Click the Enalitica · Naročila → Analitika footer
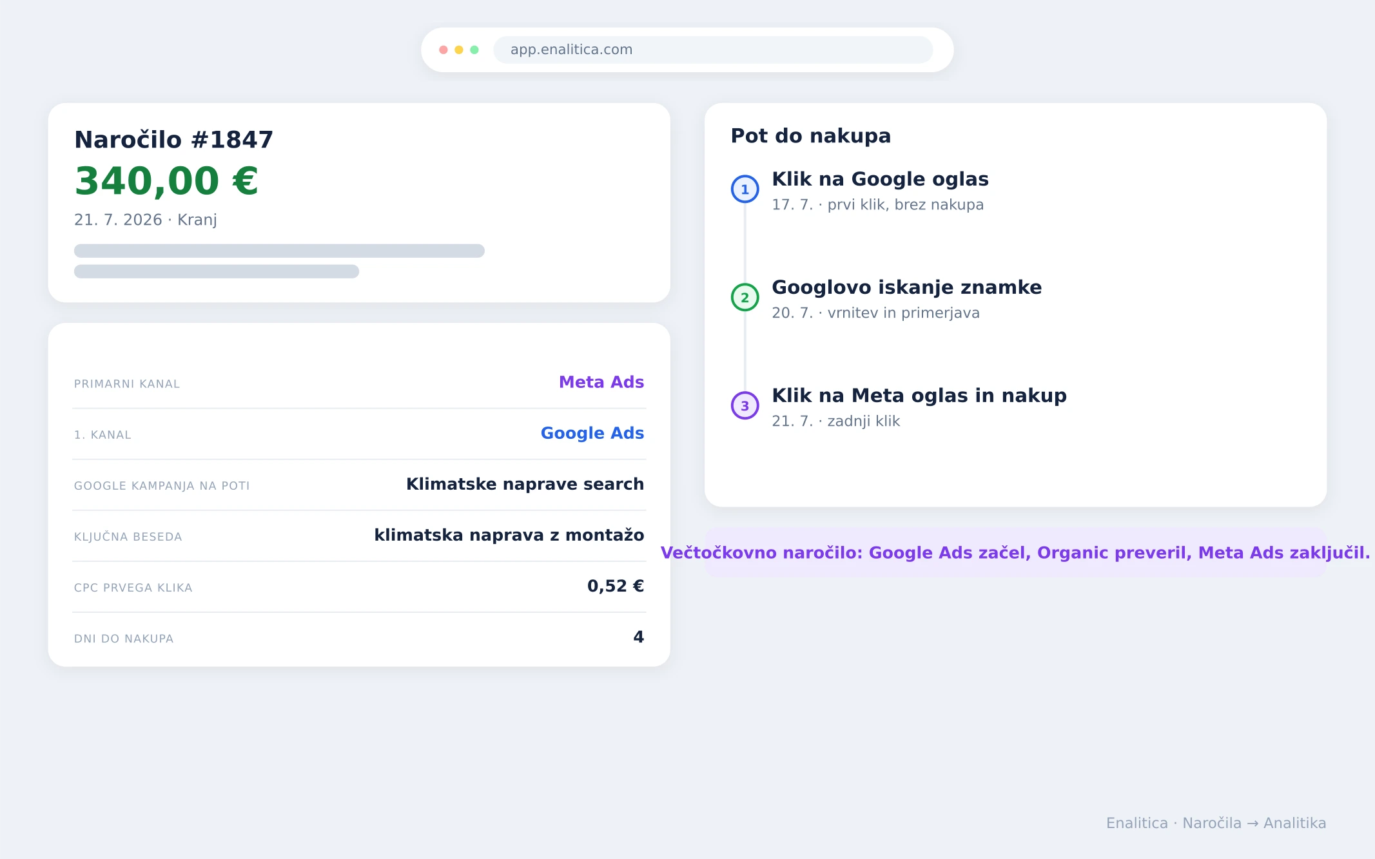Viewport: 1375px width, 859px height. 1216,824
